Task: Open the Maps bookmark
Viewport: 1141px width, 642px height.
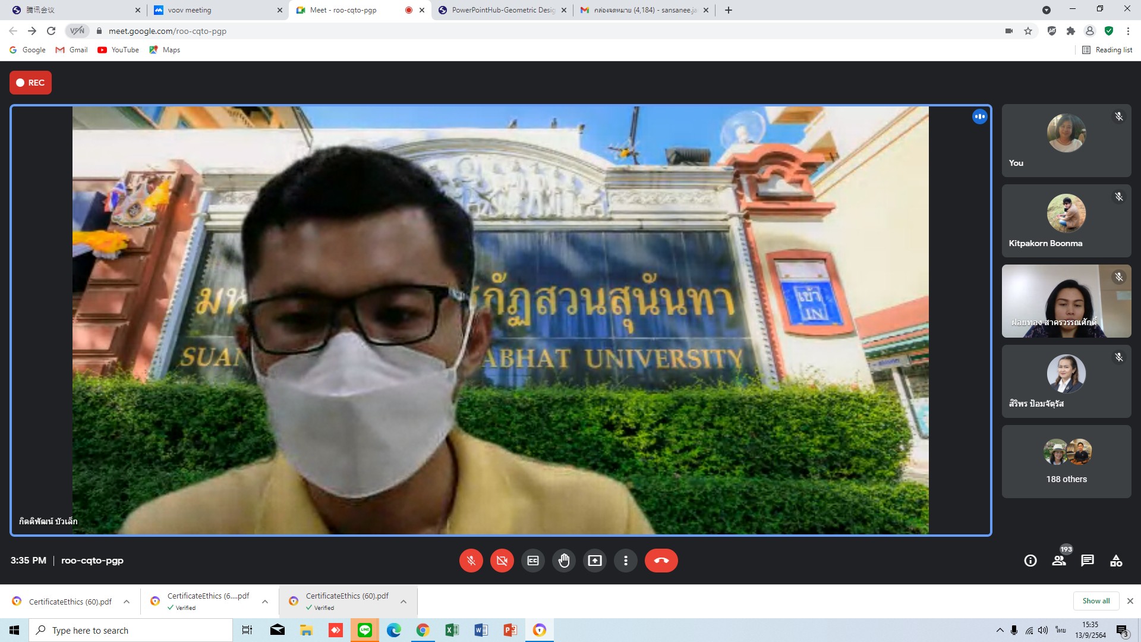Action: click(x=165, y=50)
